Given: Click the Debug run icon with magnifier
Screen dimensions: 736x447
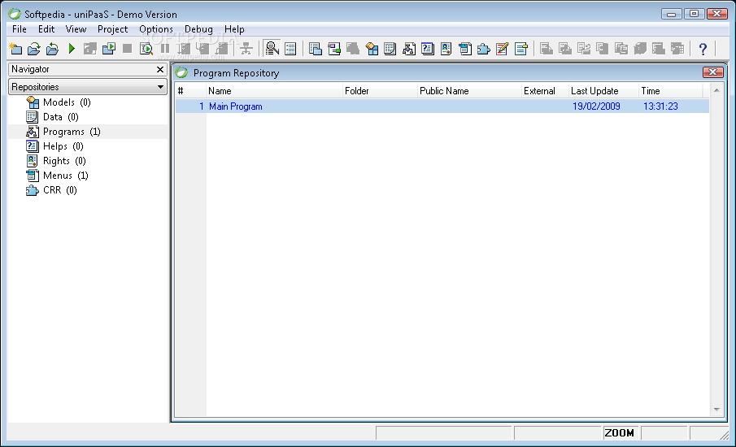Looking at the screenshot, I should [x=146, y=48].
